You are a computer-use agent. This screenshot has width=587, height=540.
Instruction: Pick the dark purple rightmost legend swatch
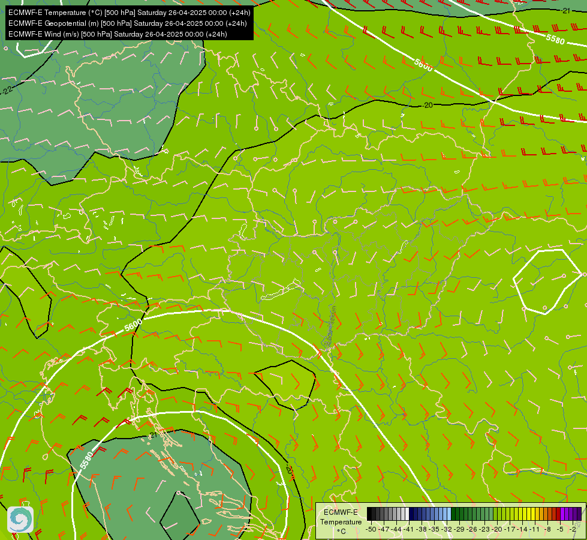click(579, 514)
